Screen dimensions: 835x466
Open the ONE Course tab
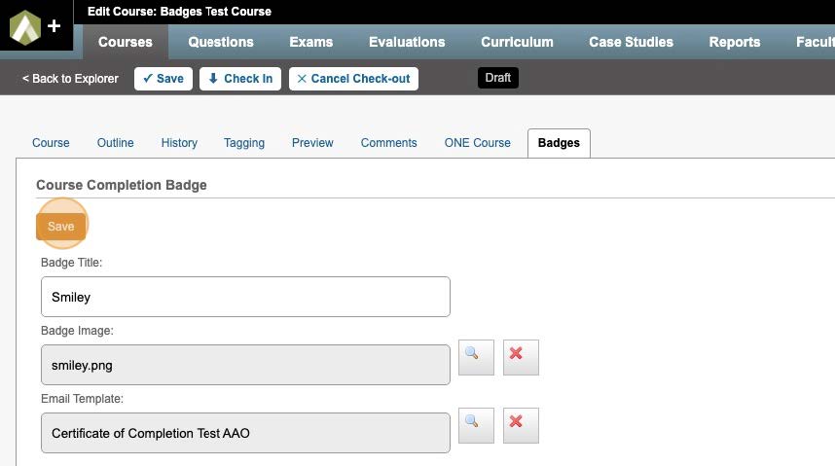(477, 143)
